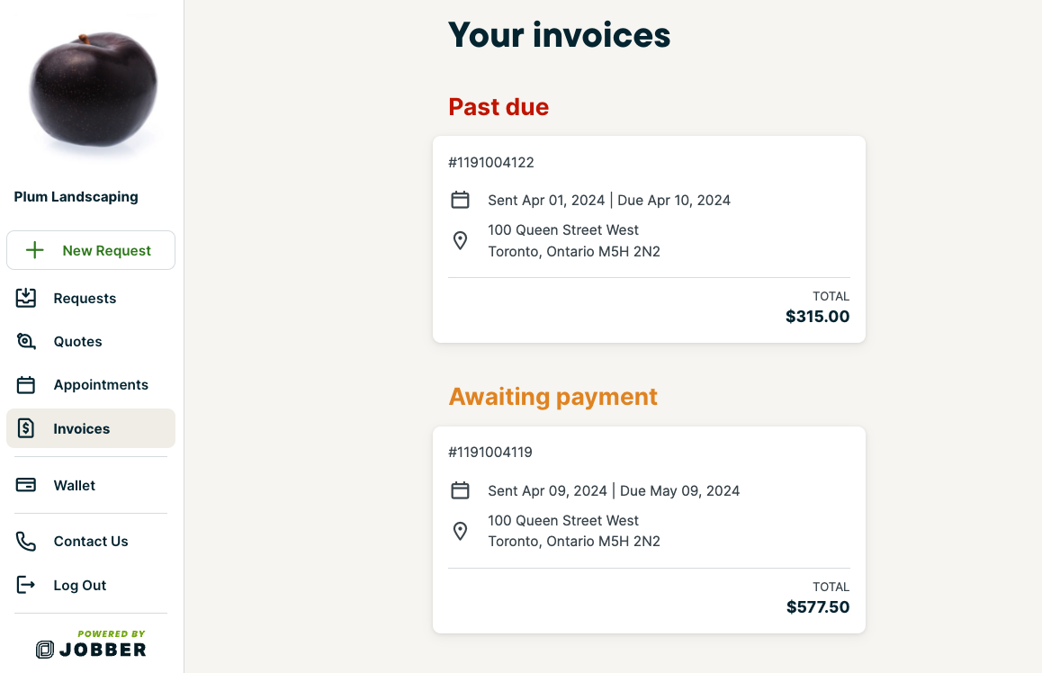Click the Requests inbox tray icon
1042x673 pixels.
[x=26, y=298]
